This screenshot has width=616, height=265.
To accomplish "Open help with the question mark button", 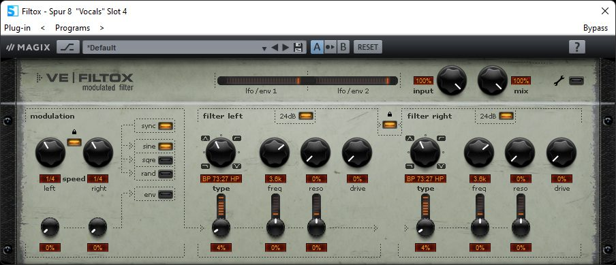I will pyautogui.click(x=576, y=47).
